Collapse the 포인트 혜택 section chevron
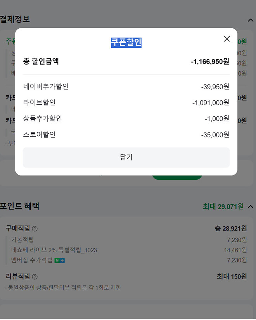The height and width of the screenshot is (320, 256). (251, 206)
